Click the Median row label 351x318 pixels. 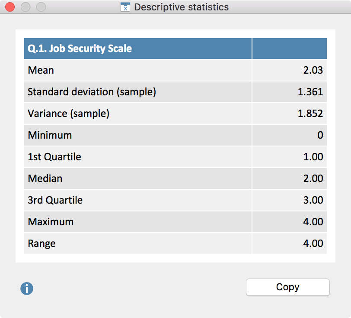click(45, 178)
